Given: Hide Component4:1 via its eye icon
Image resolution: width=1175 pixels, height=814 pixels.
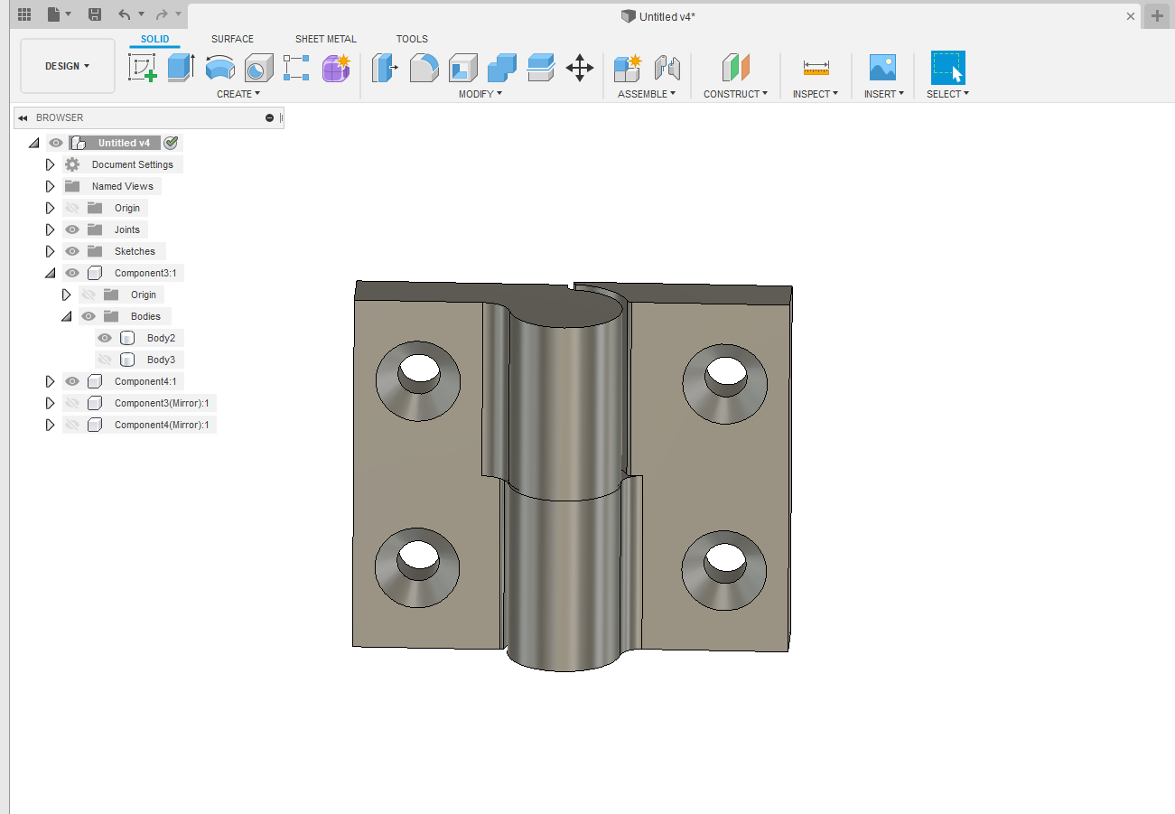Looking at the screenshot, I should [x=72, y=381].
